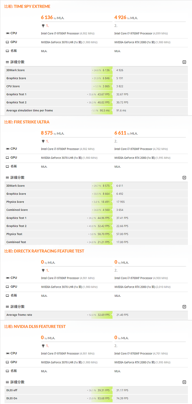Collapse detailed scores in Time Spy Extreme section
The image size is (192, 404).
click(184, 62)
